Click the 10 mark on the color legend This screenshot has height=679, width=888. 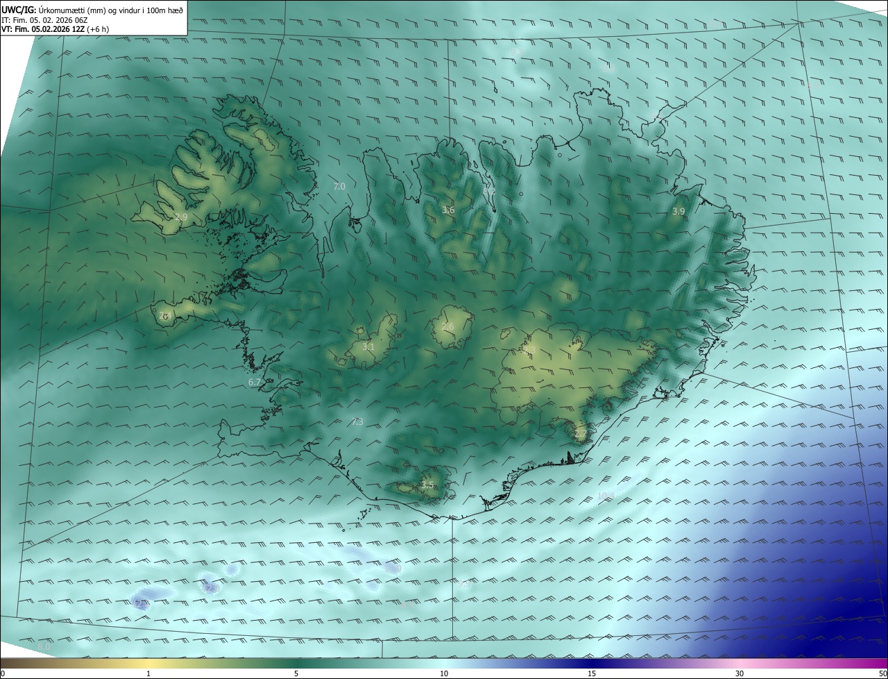click(444, 673)
